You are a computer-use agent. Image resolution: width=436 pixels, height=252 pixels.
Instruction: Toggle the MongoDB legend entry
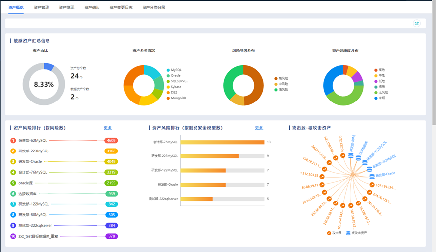pyautogui.click(x=176, y=98)
